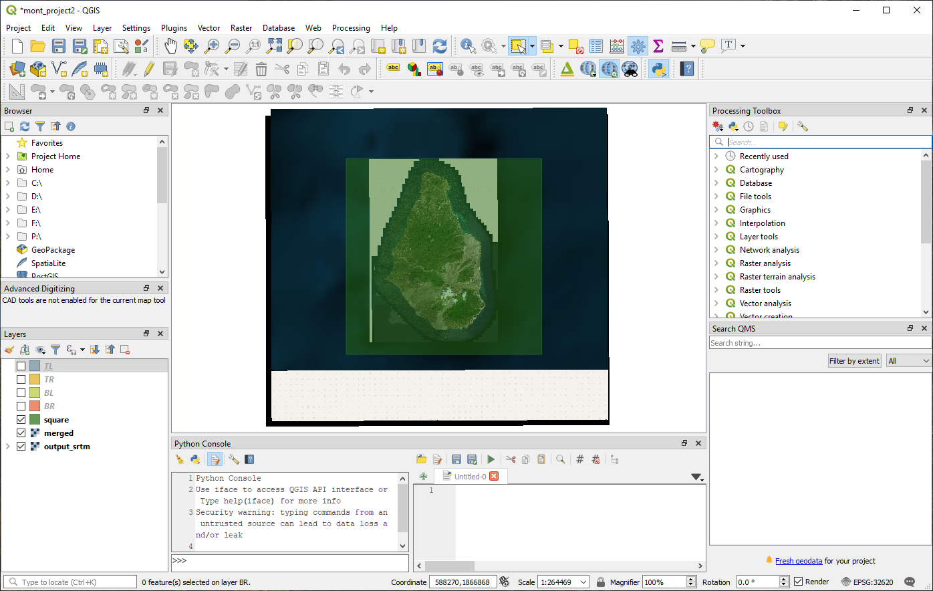The image size is (933, 591).
Task: Click the Identify Features tool
Action: tap(468, 46)
